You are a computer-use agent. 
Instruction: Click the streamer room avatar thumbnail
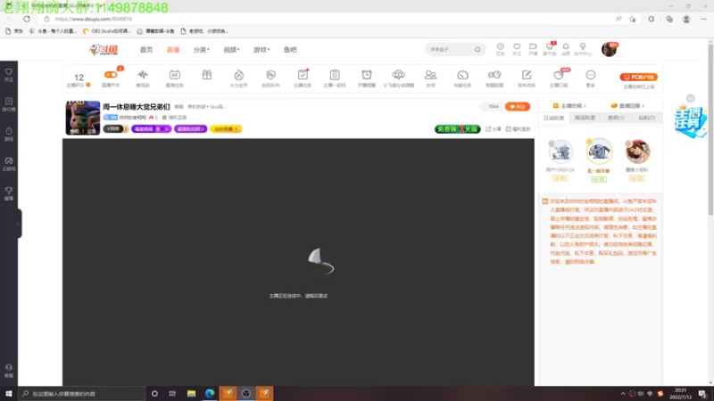click(x=83, y=118)
